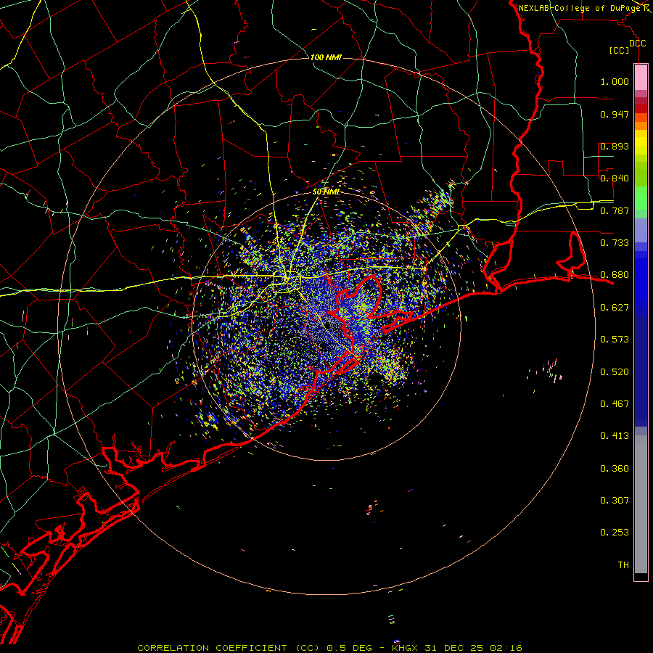Click the 100 NMI range ring label
The height and width of the screenshot is (653, 653).
point(326,57)
